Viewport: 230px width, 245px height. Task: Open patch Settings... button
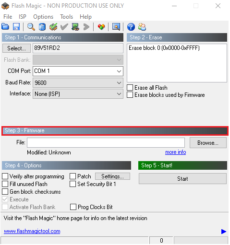pyautogui.click(x=112, y=176)
